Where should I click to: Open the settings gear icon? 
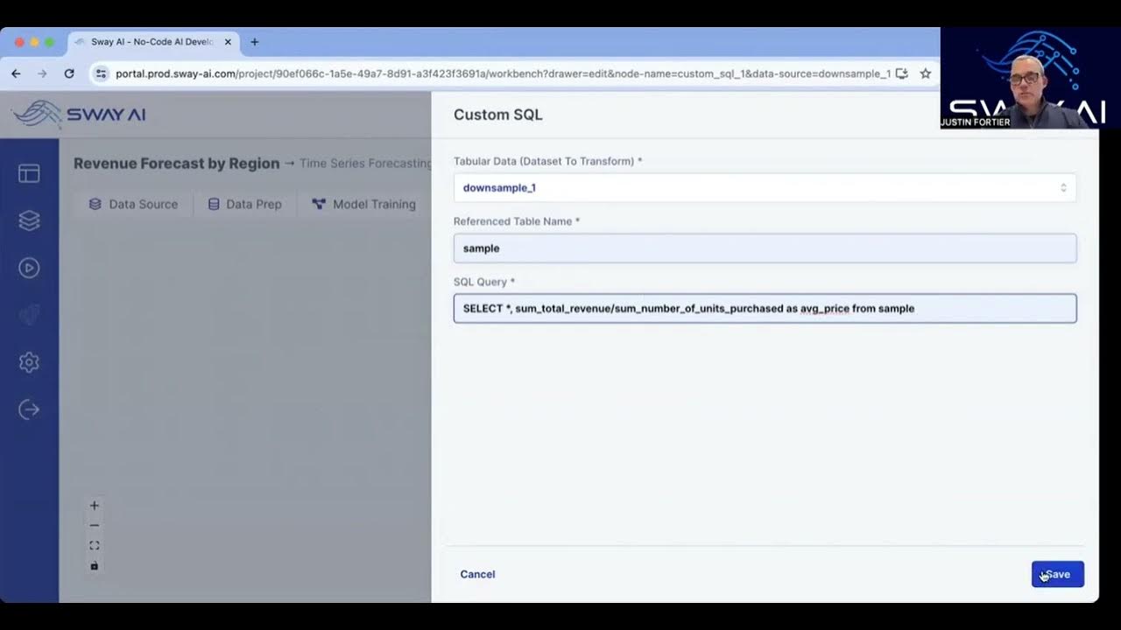pos(29,362)
